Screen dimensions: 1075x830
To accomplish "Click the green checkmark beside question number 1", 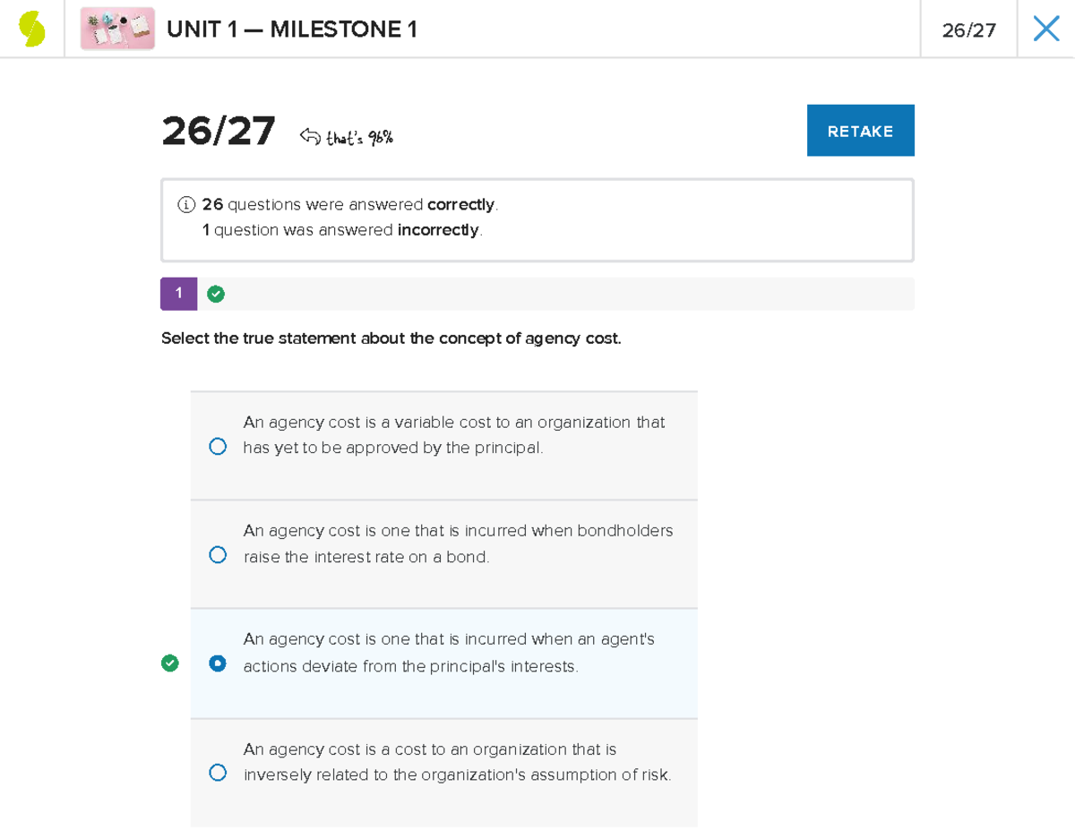I will (216, 294).
